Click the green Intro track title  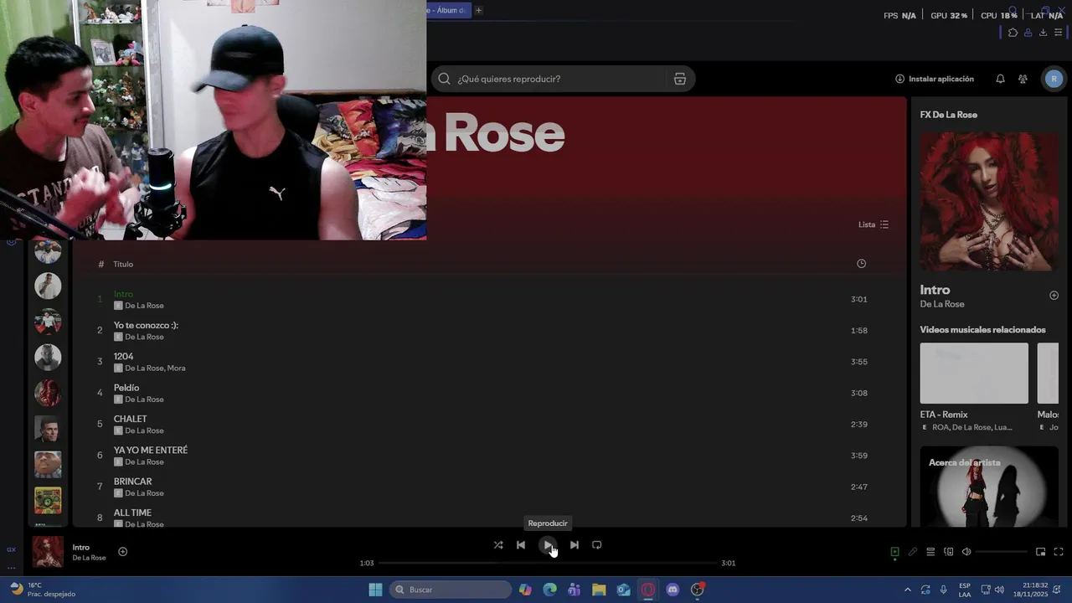coord(123,294)
